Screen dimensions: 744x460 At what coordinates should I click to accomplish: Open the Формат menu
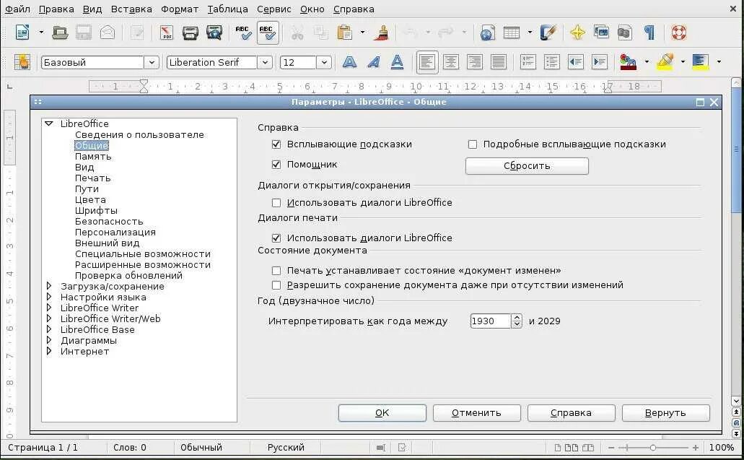click(180, 9)
